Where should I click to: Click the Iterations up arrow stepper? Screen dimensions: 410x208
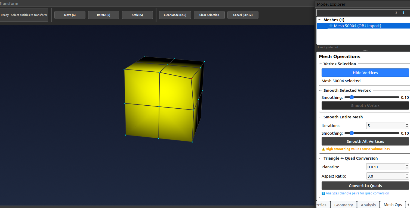(x=407, y=124)
